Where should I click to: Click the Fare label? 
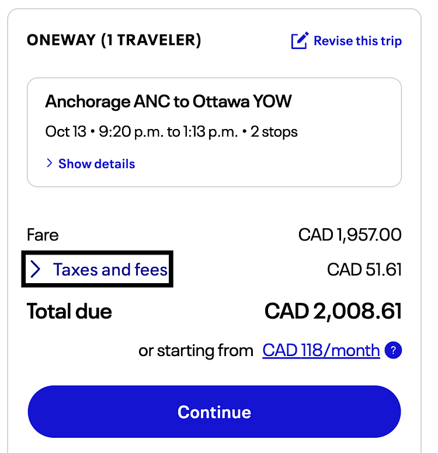tap(43, 235)
